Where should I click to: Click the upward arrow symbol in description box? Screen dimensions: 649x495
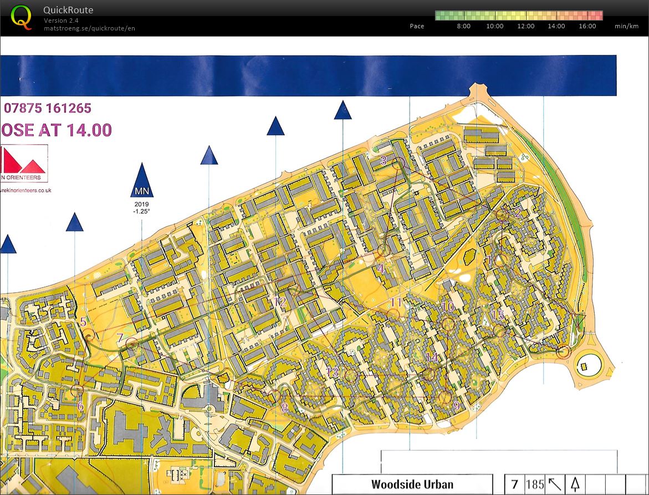point(575,484)
